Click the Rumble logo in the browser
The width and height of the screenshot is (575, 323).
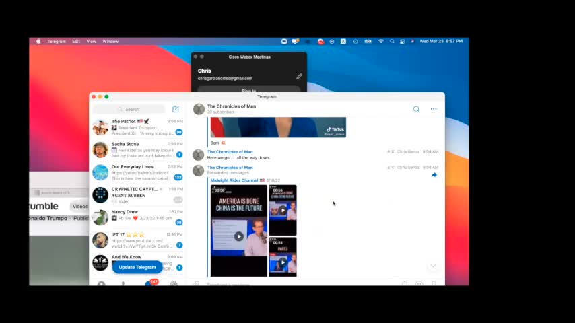[44, 206]
